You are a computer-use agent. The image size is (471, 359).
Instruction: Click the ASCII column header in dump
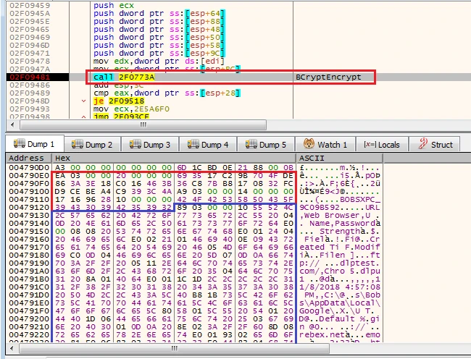click(339, 158)
